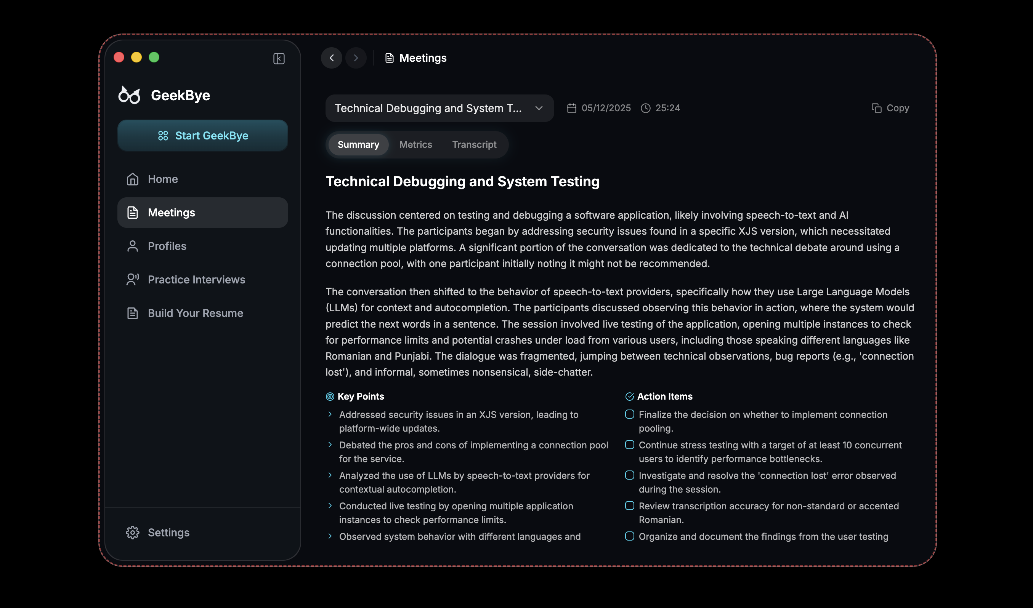
Task: Check 'Continue stress testing' action item
Action: coord(629,445)
